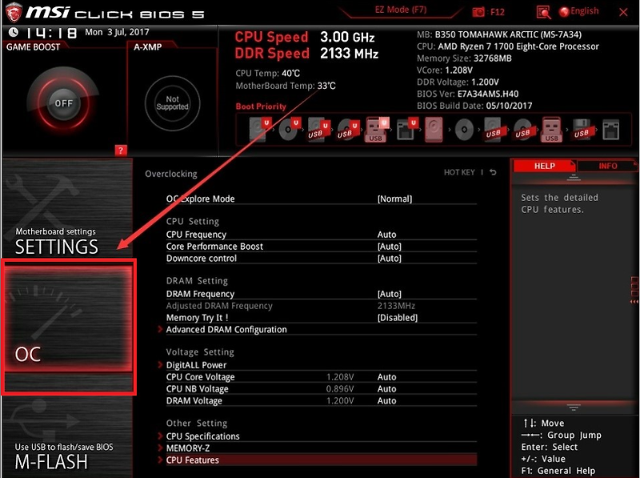
Task: Click the MSI dragon shield logo
Action: [13, 12]
